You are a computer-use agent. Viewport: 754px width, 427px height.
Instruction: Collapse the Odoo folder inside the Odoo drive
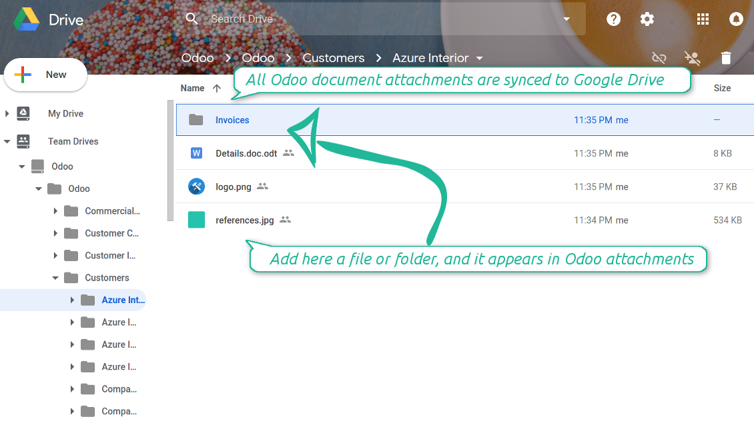[x=39, y=189]
